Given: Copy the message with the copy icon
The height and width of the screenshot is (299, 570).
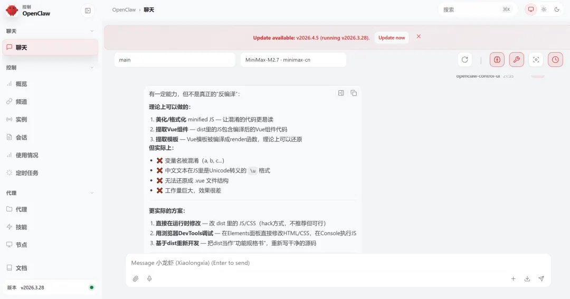Looking at the screenshot, I should point(354,93).
